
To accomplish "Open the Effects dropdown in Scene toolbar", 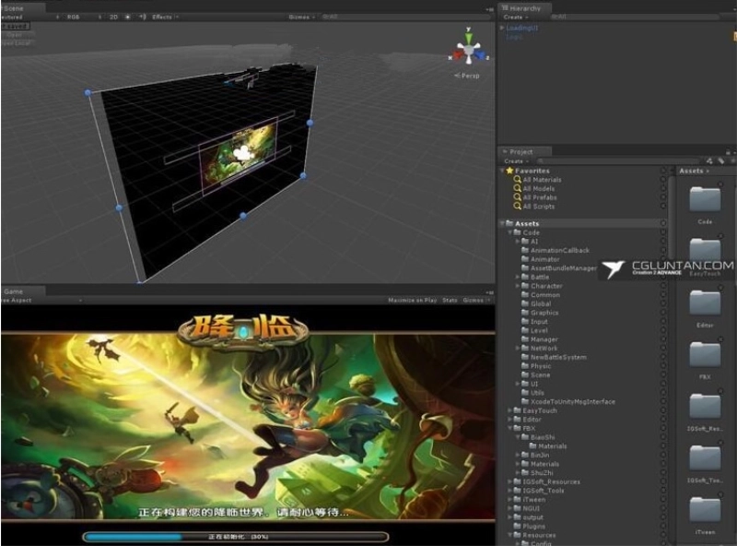I will click(x=165, y=17).
